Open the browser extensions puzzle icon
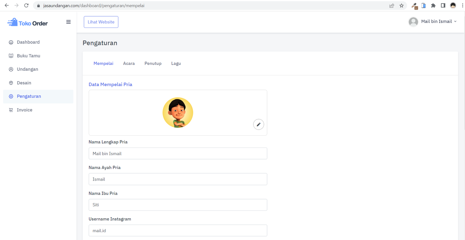 (433, 6)
